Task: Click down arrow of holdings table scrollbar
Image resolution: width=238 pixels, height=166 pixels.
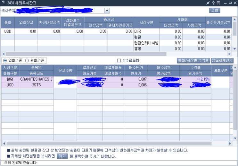Action: click(x=235, y=138)
